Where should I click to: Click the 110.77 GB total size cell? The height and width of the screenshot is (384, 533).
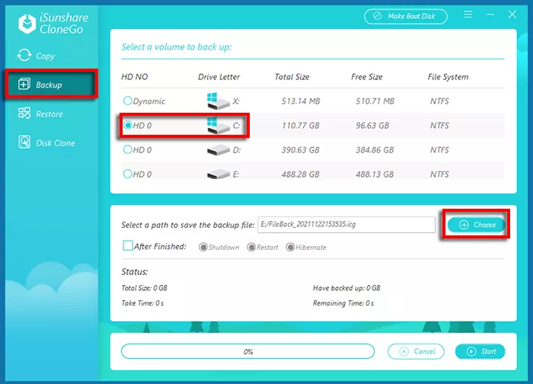[301, 126]
